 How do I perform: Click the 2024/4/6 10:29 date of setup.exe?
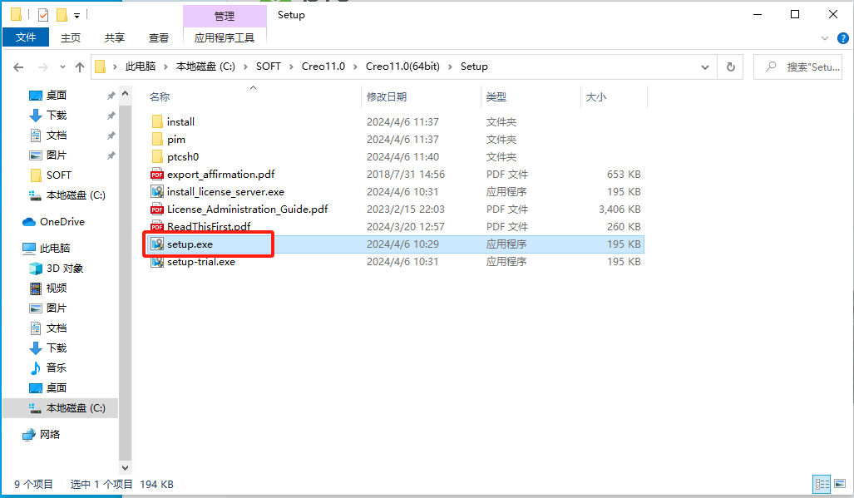pyautogui.click(x=402, y=244)
